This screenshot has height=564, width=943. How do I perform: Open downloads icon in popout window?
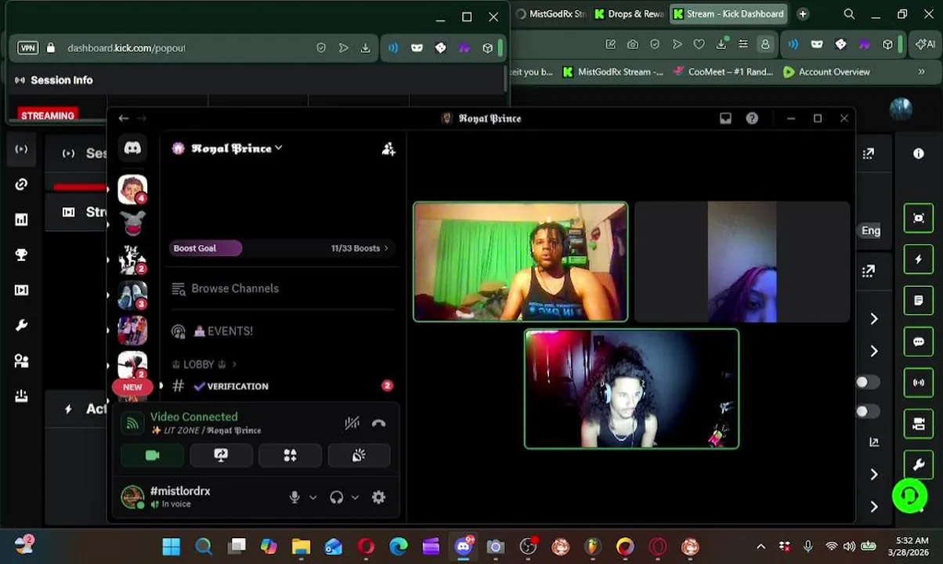[x=366, y=48]
